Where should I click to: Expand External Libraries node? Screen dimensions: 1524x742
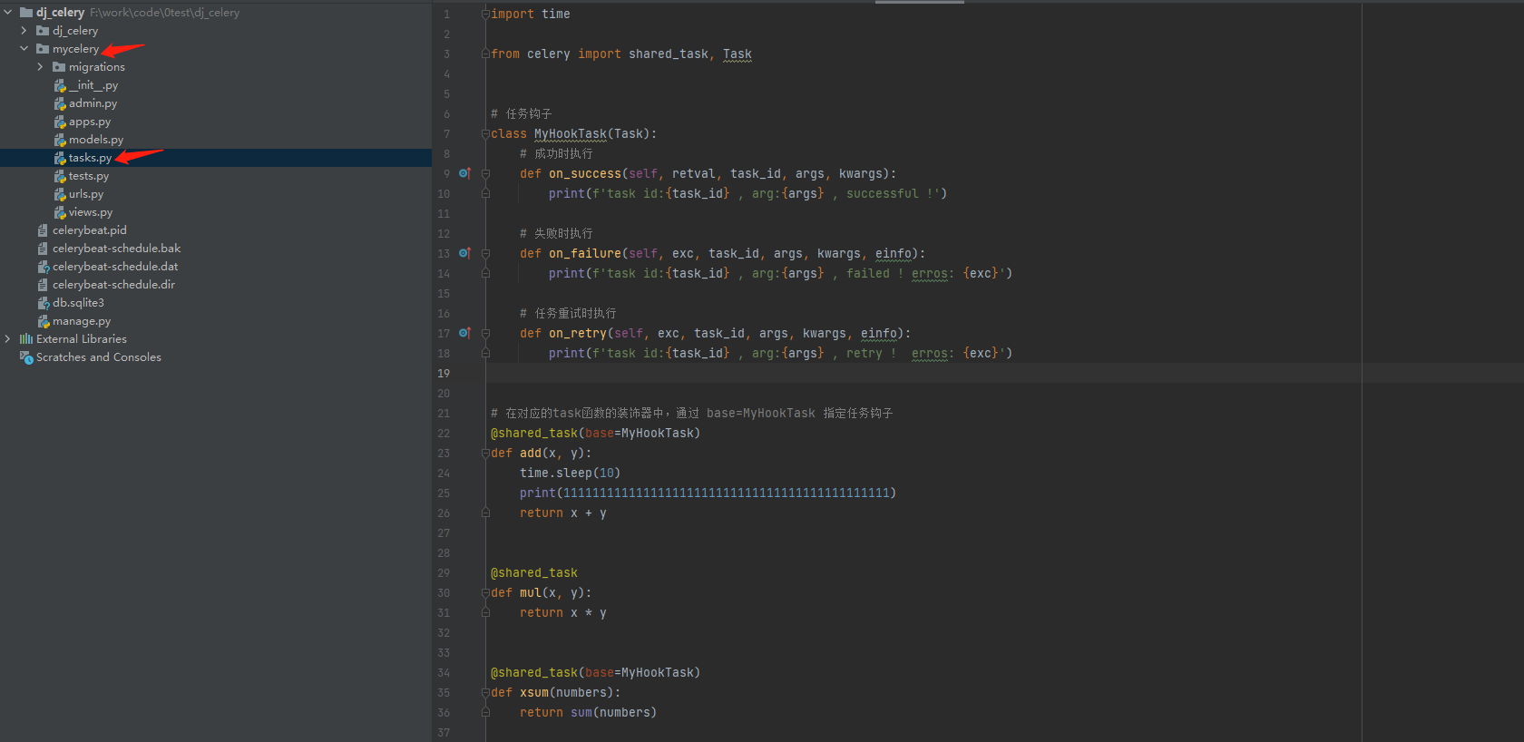coord(8,339)
